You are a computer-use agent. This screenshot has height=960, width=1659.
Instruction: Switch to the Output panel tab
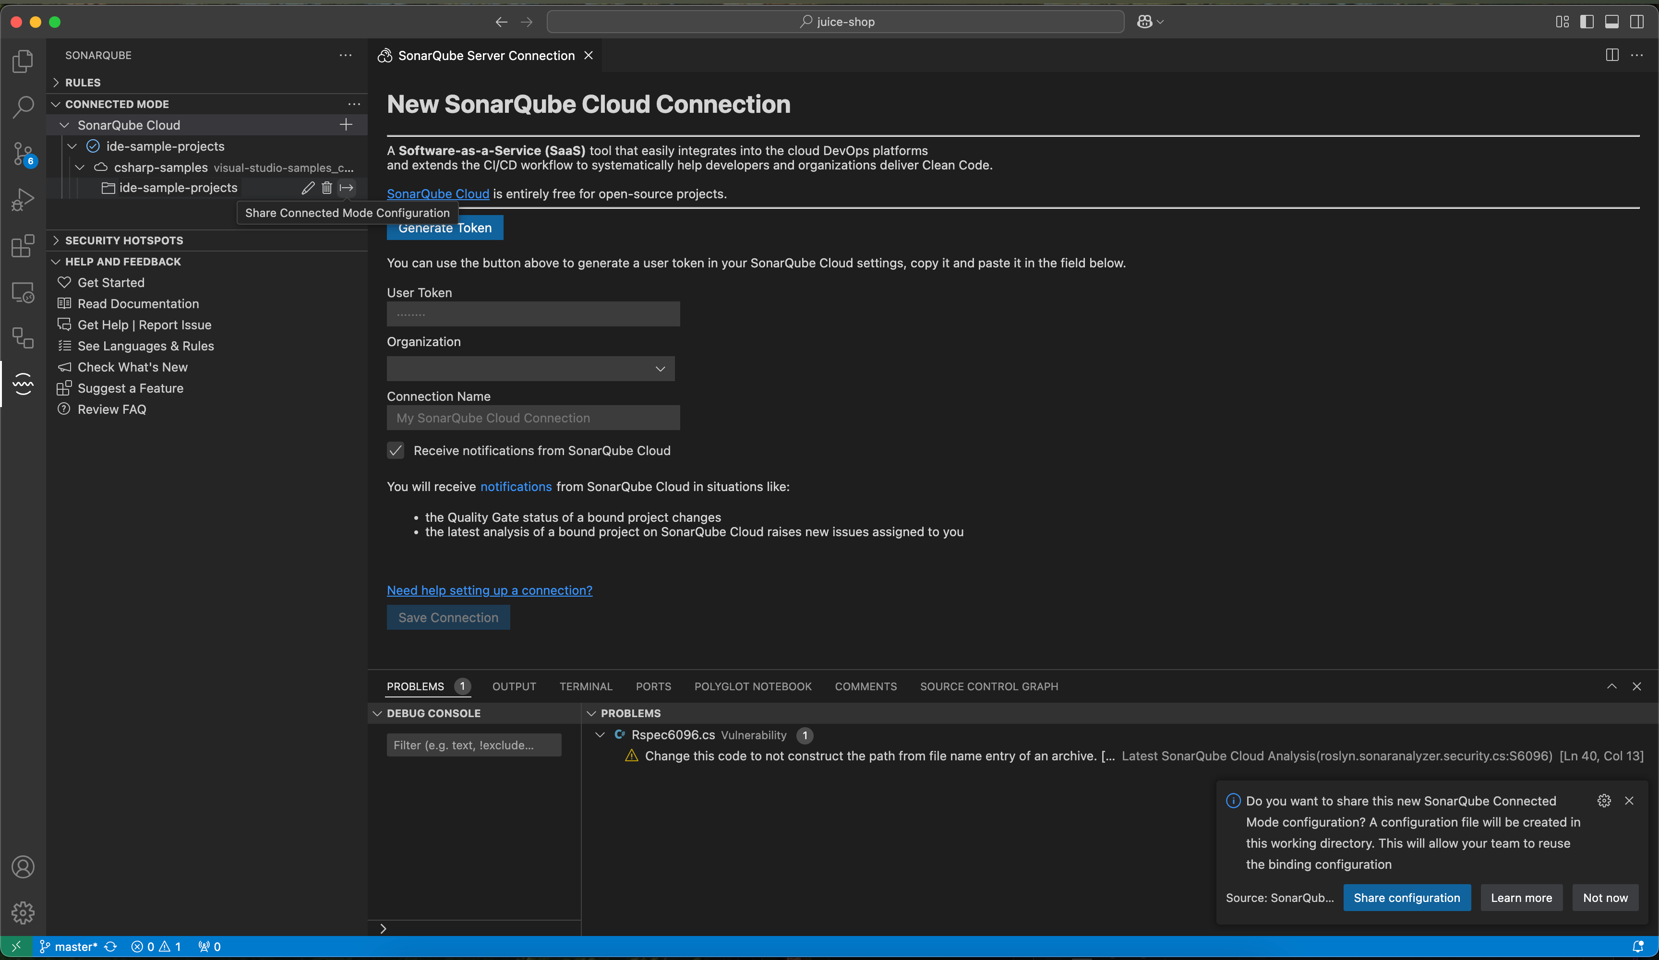tap(514, 686)
